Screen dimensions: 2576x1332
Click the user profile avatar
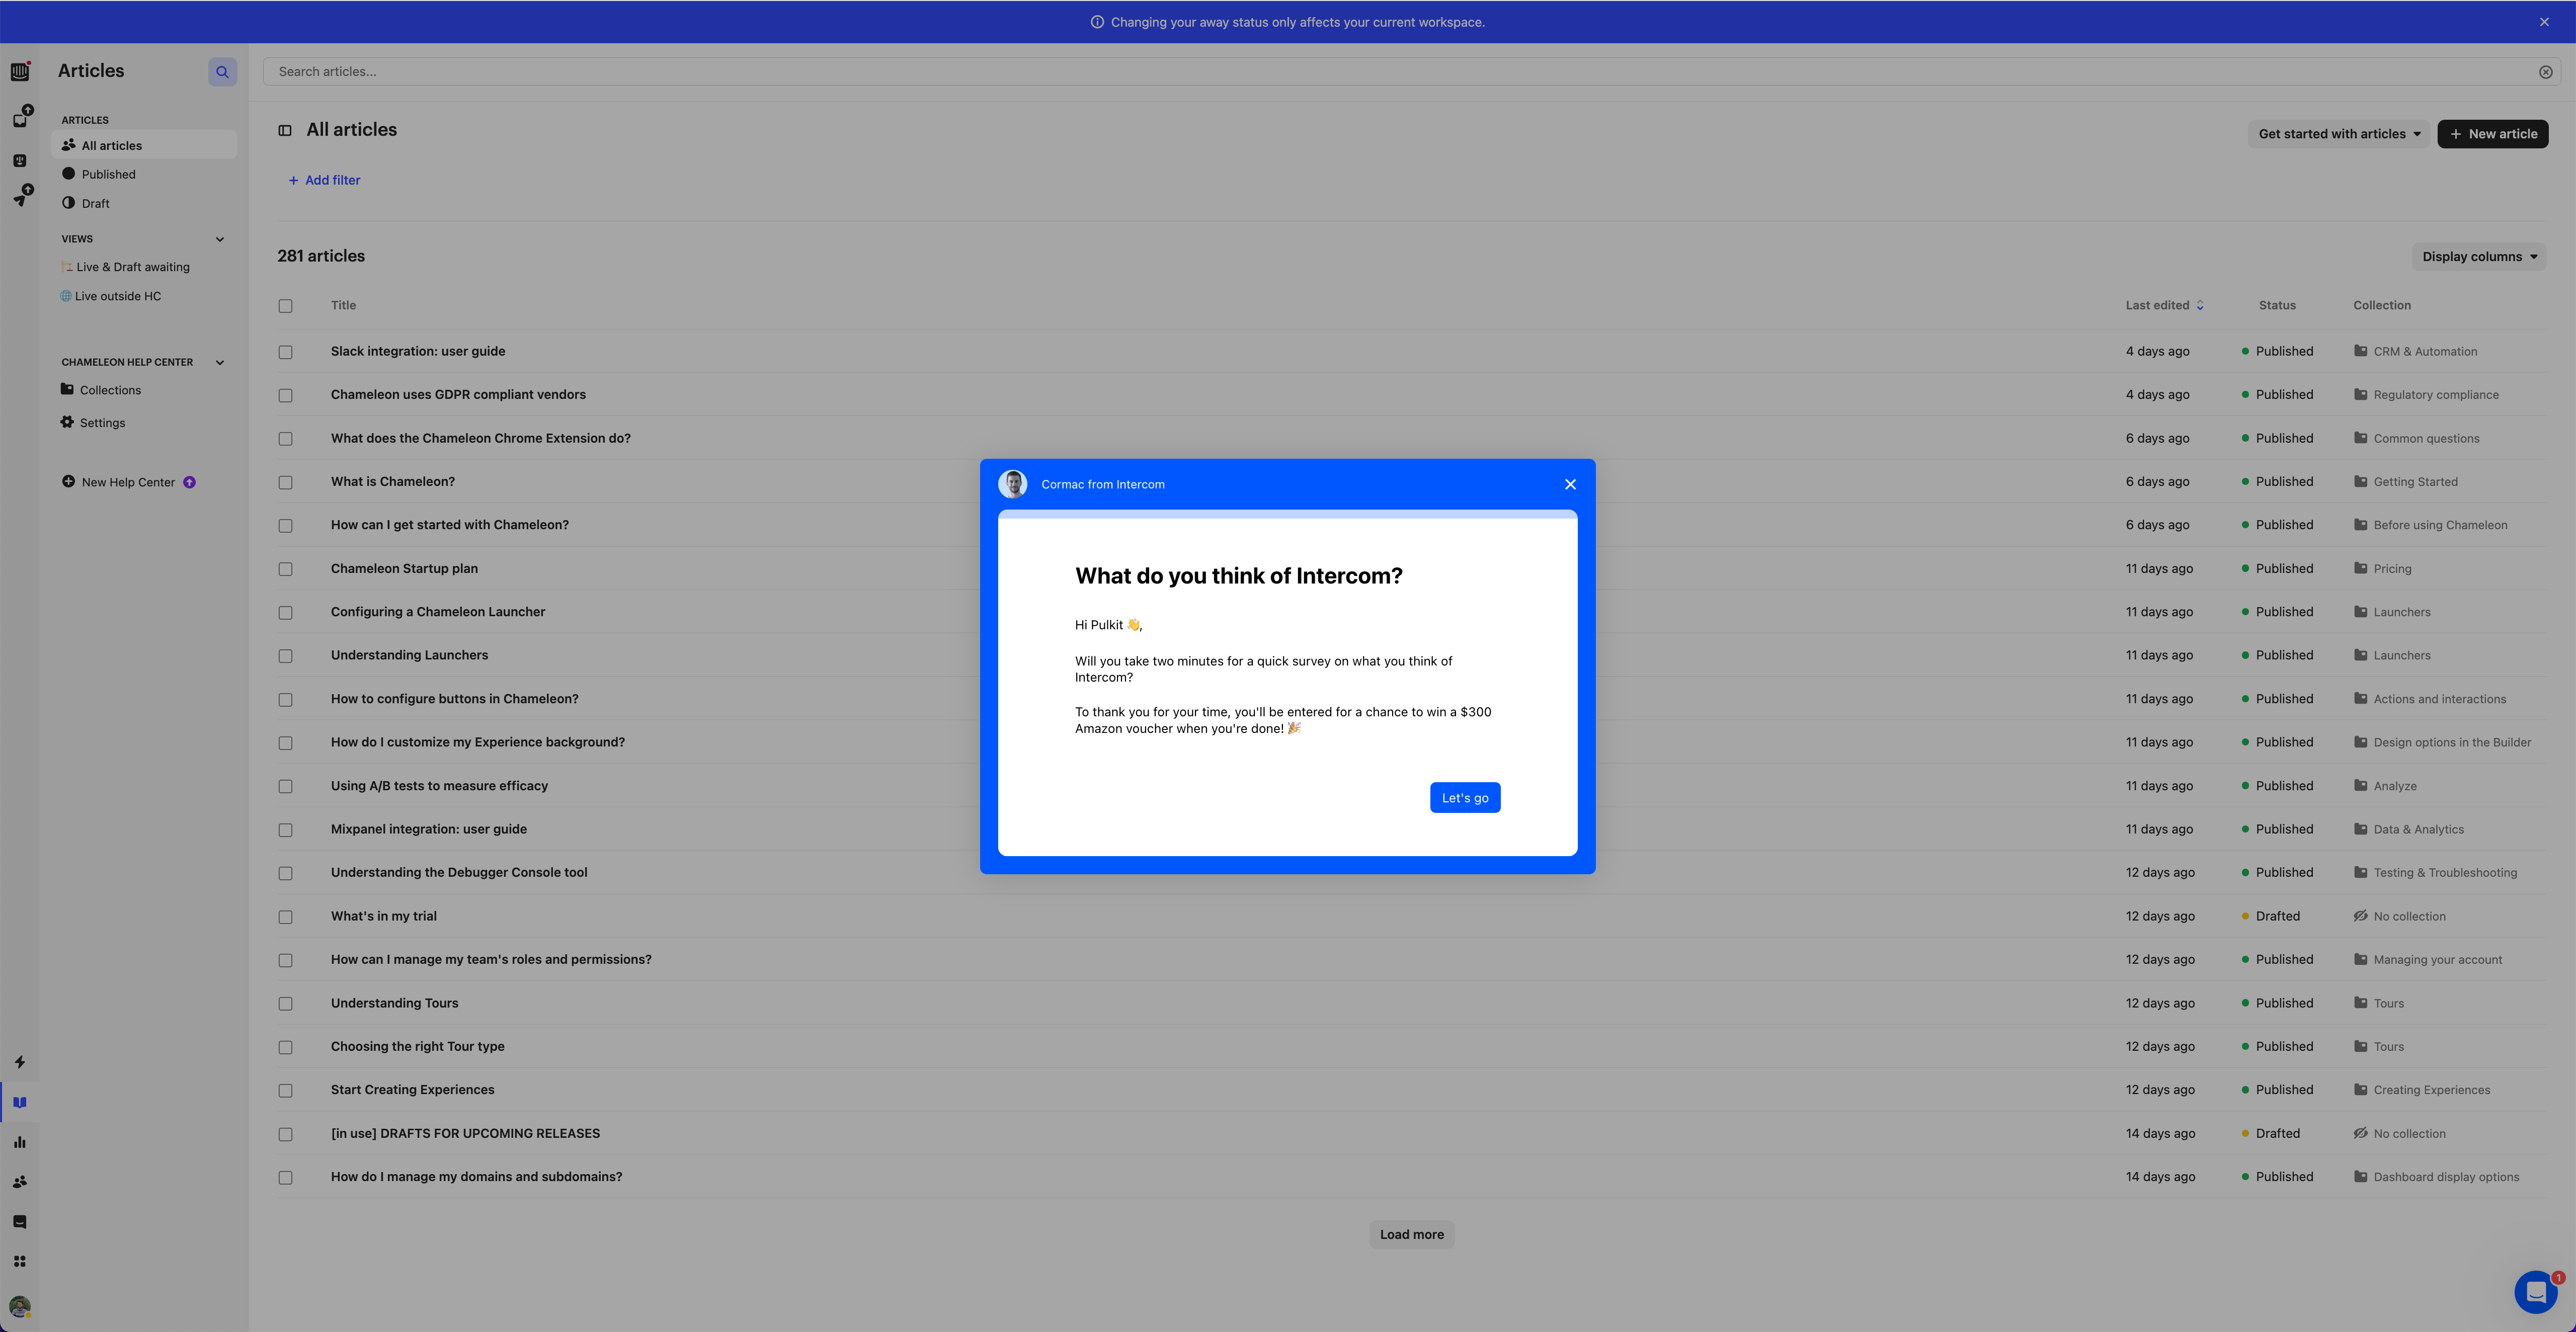point(20,1306)
